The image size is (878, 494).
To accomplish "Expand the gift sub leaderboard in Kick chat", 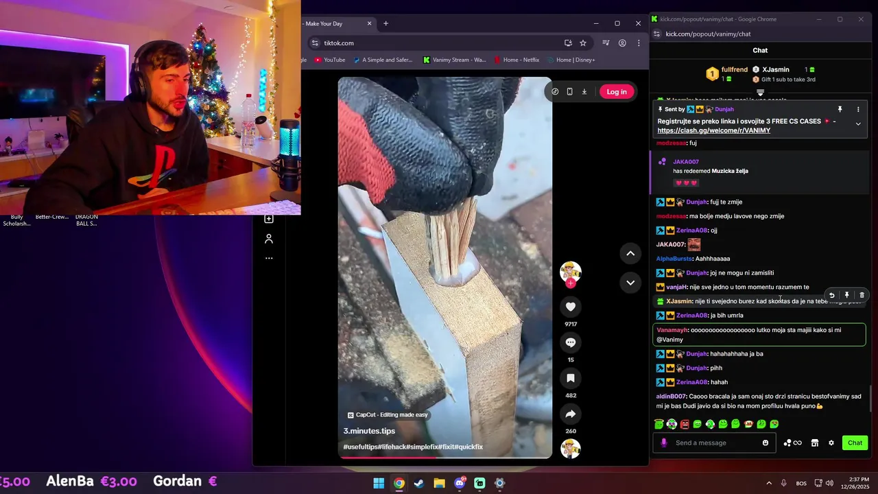I will [760, 93].
